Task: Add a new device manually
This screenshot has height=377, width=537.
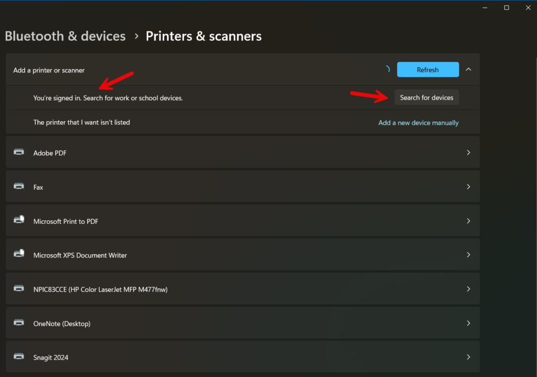Action: pos(418,123)
